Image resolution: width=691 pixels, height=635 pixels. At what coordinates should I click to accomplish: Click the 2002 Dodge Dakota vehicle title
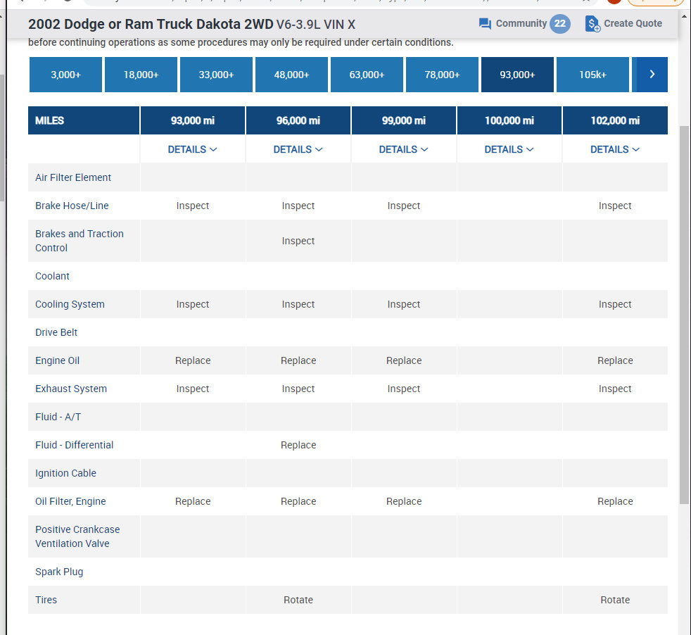[191, 24]
